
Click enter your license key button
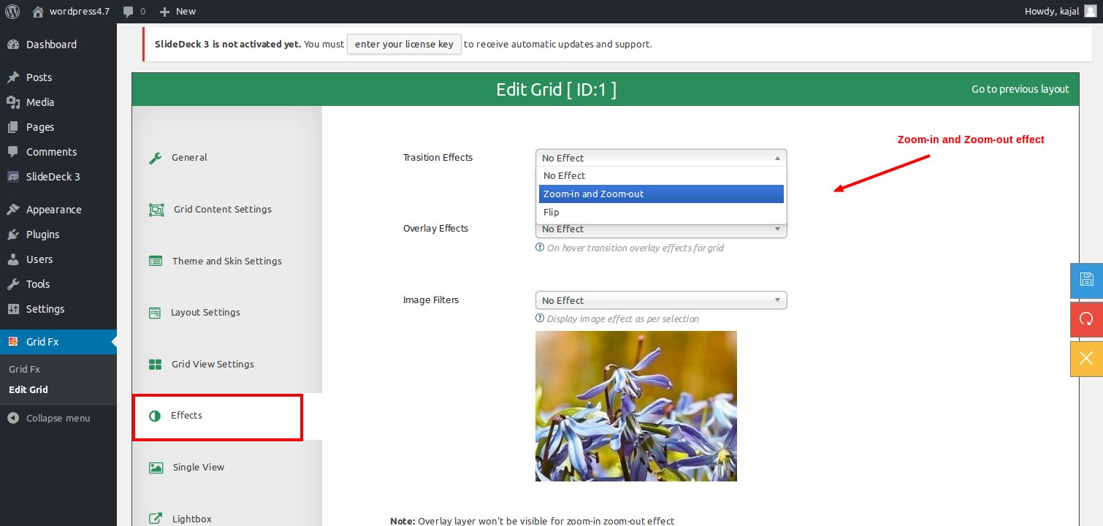point(404,44)
